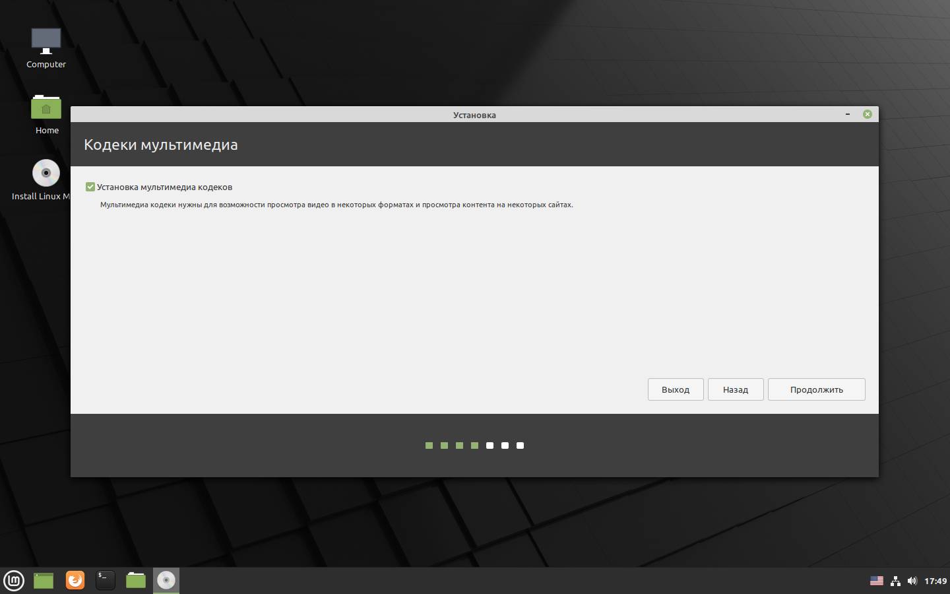This screenshot has width=950, height=594.
Task: Go back with the 'Назад' button
Action: click(736, 389)
